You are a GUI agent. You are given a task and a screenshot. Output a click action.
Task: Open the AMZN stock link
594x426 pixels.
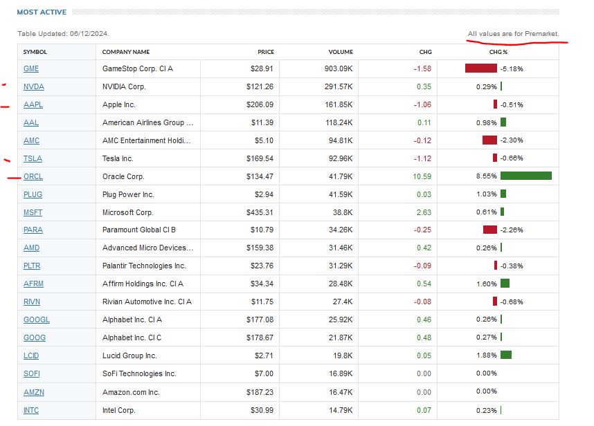33,391
